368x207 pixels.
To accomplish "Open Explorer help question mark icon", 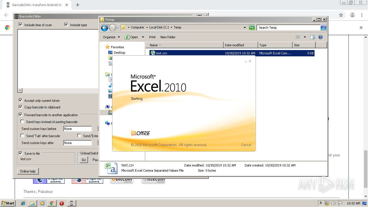I will (321, 37).
